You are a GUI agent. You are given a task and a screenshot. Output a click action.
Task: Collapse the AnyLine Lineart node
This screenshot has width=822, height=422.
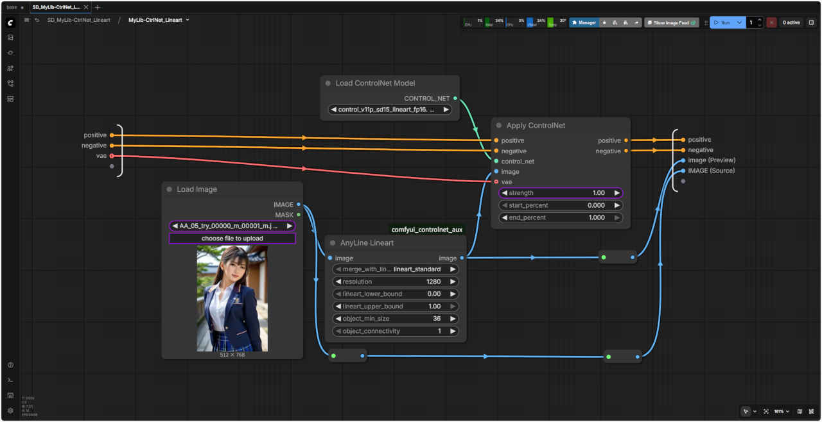(x=332, y=243)
